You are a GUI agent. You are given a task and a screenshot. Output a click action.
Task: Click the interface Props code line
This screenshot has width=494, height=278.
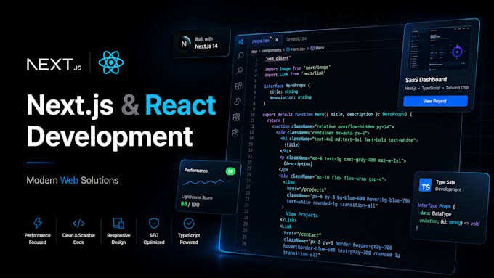coord(436,206)
